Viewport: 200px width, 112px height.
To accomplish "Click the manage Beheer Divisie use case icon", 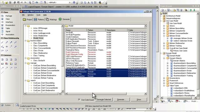I will click(x=172, y=38).
